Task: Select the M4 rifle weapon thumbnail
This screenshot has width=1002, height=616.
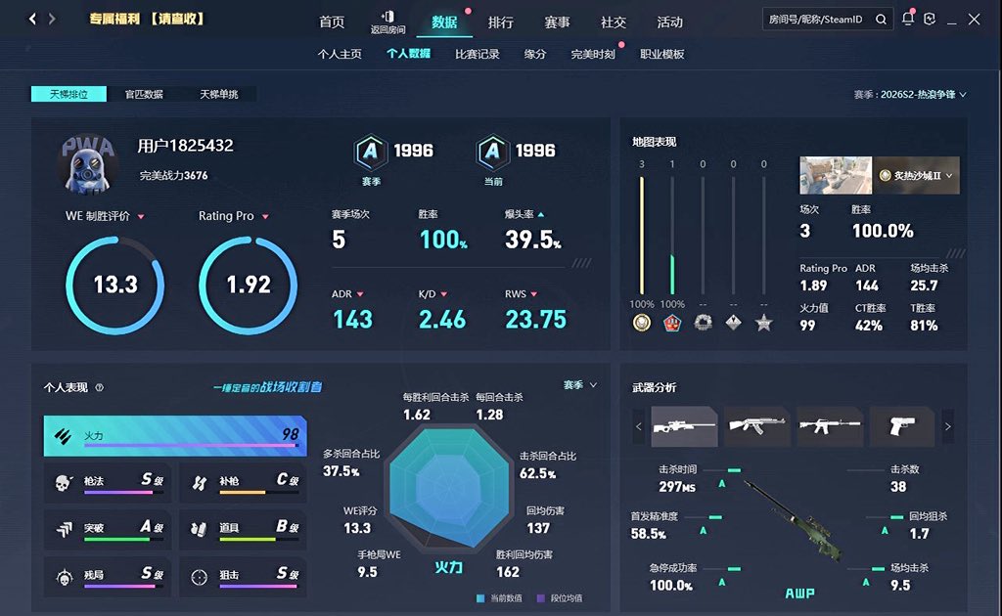Action: pyautogui.click(x=830, y=426)
